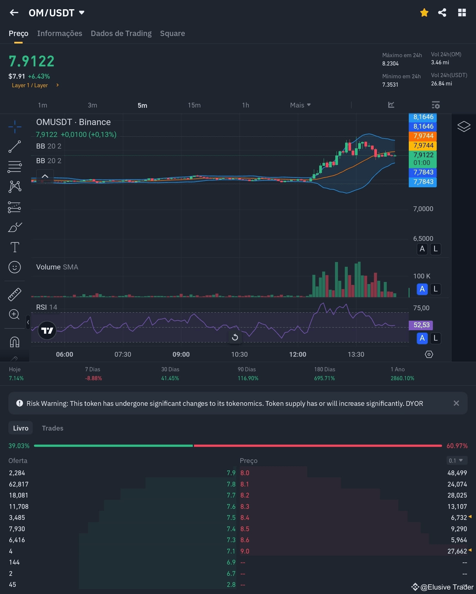
Task: Open the Mais timeframe dropdown
Action: [300, 105]
